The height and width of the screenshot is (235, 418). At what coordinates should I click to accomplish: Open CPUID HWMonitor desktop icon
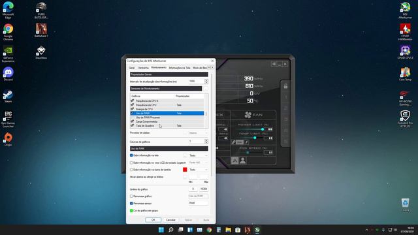405,32
